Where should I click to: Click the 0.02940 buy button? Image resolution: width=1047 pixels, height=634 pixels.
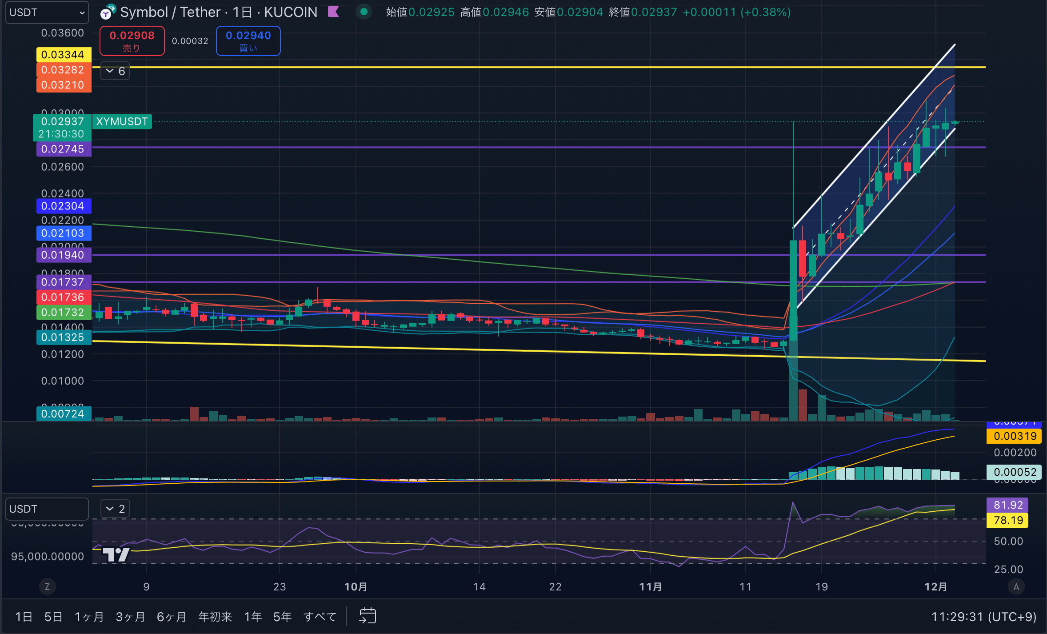pyautogui.click(x=248, y=41)
